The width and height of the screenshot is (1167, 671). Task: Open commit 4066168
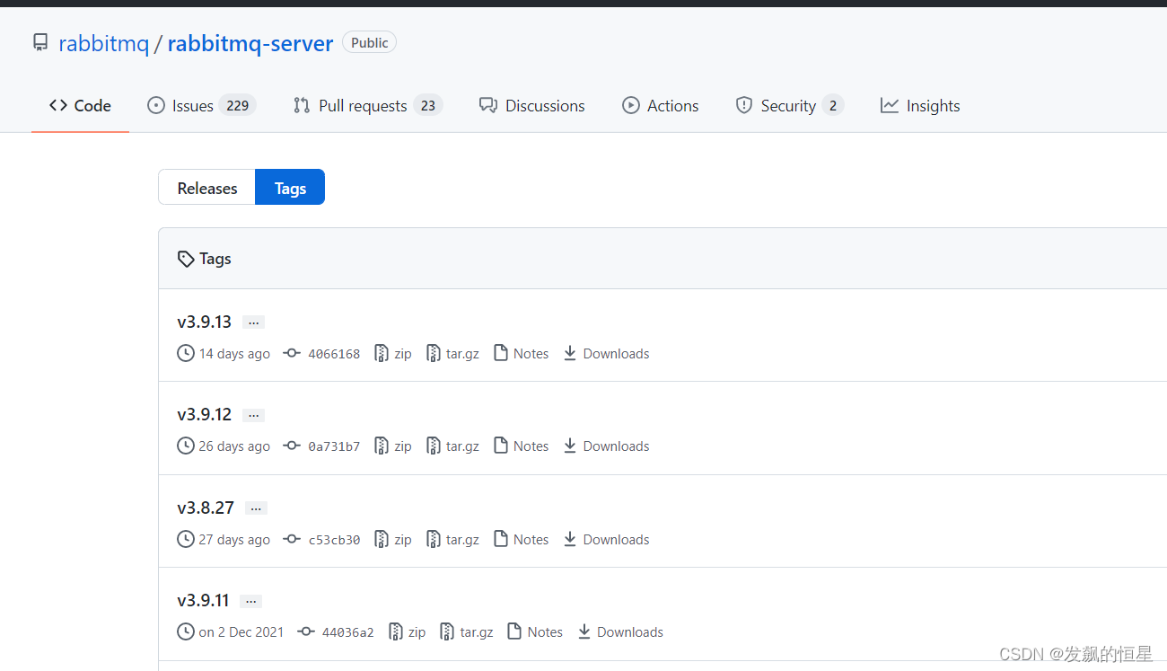pyautogui.click(x=334, y=354)
